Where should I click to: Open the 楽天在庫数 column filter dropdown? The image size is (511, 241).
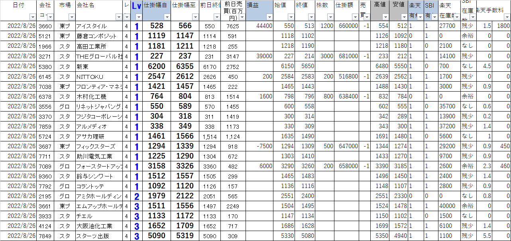[x=457, y=17]
